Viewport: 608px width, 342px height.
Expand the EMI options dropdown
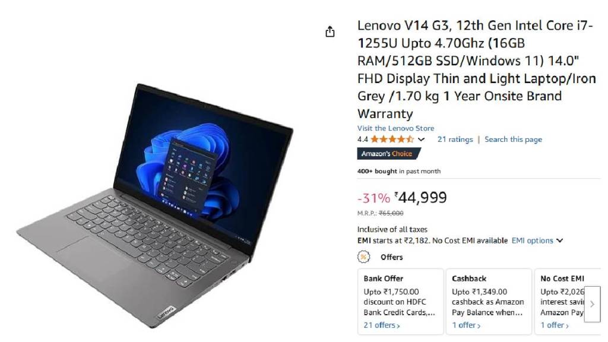pyautogui.click(x=537, y=240)
